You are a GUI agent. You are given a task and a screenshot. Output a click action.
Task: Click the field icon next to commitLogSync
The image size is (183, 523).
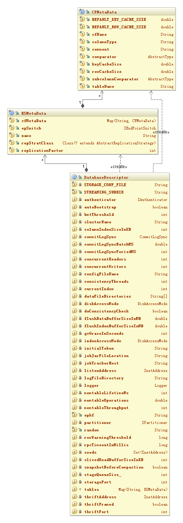[x=74, y=237]
